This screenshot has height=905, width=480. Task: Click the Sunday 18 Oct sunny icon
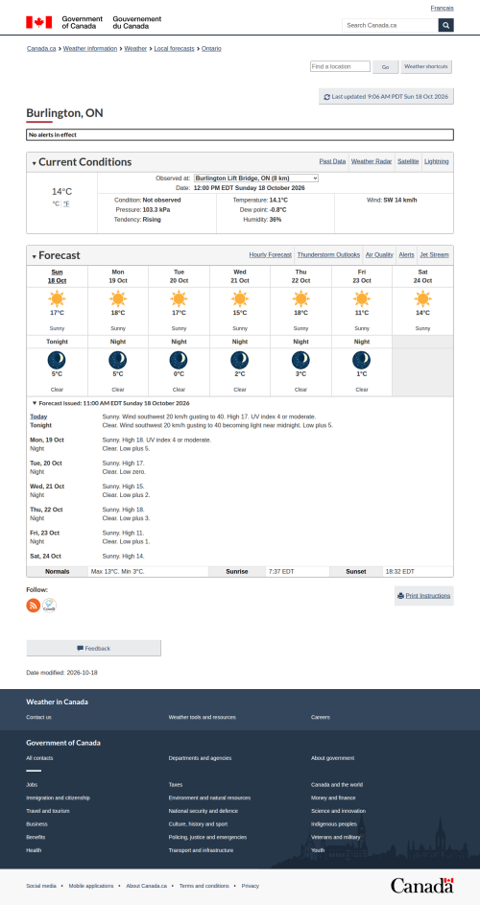[x=58, y=299]
